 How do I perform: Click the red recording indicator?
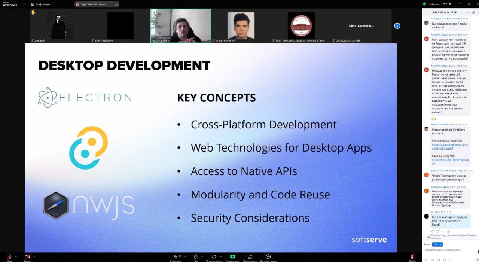(434, 4)
